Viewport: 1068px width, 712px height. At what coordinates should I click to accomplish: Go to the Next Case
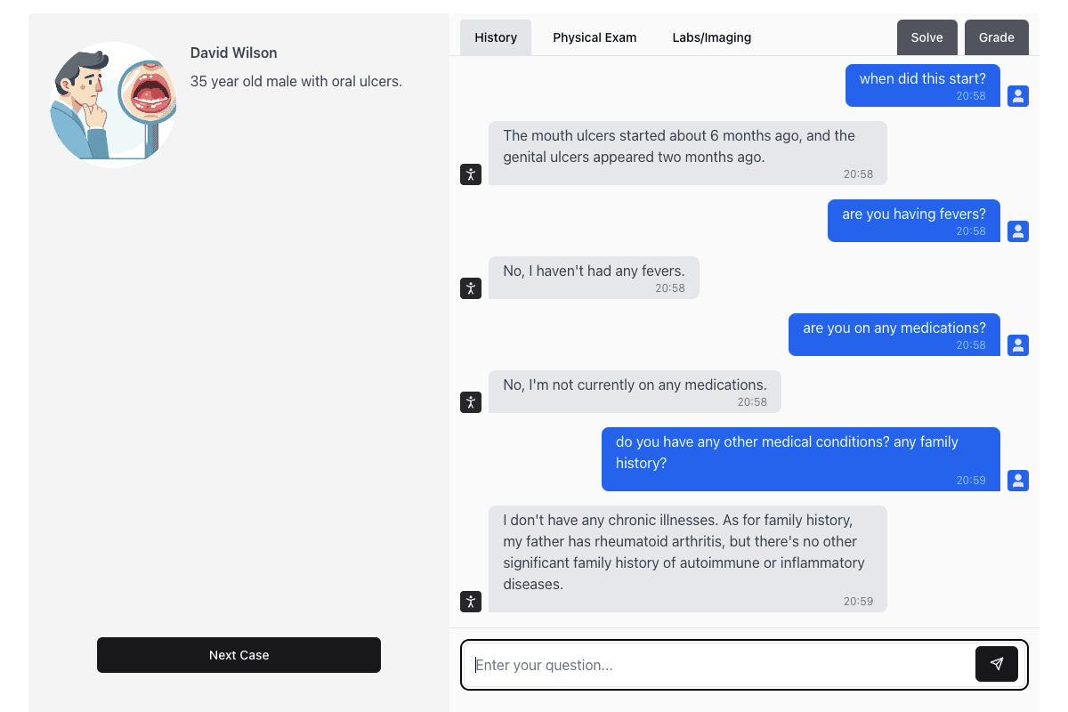239,655
